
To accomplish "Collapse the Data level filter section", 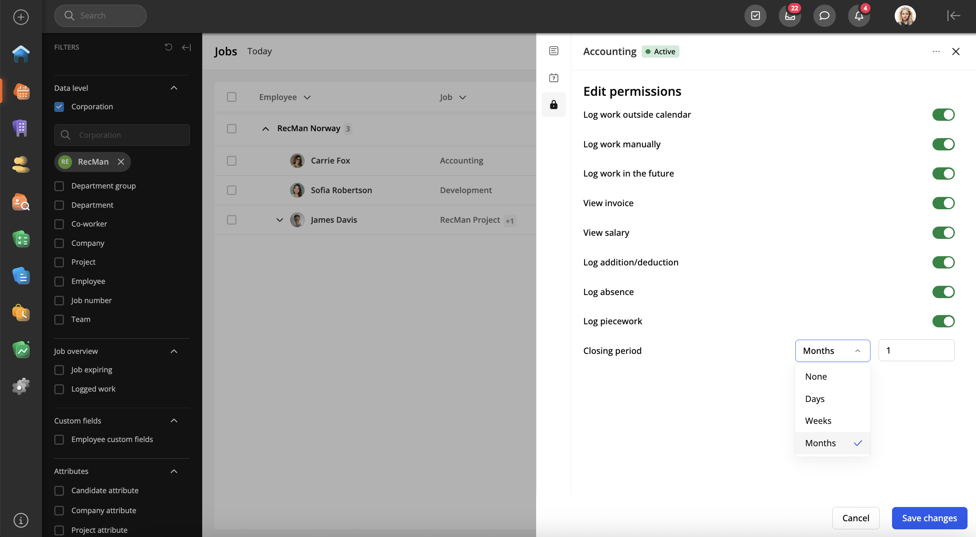I will click(x=174, y=88).
